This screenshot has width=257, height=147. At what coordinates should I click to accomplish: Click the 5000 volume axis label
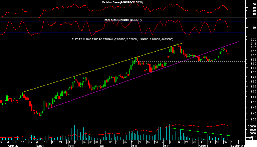click(x=253, y=137)
